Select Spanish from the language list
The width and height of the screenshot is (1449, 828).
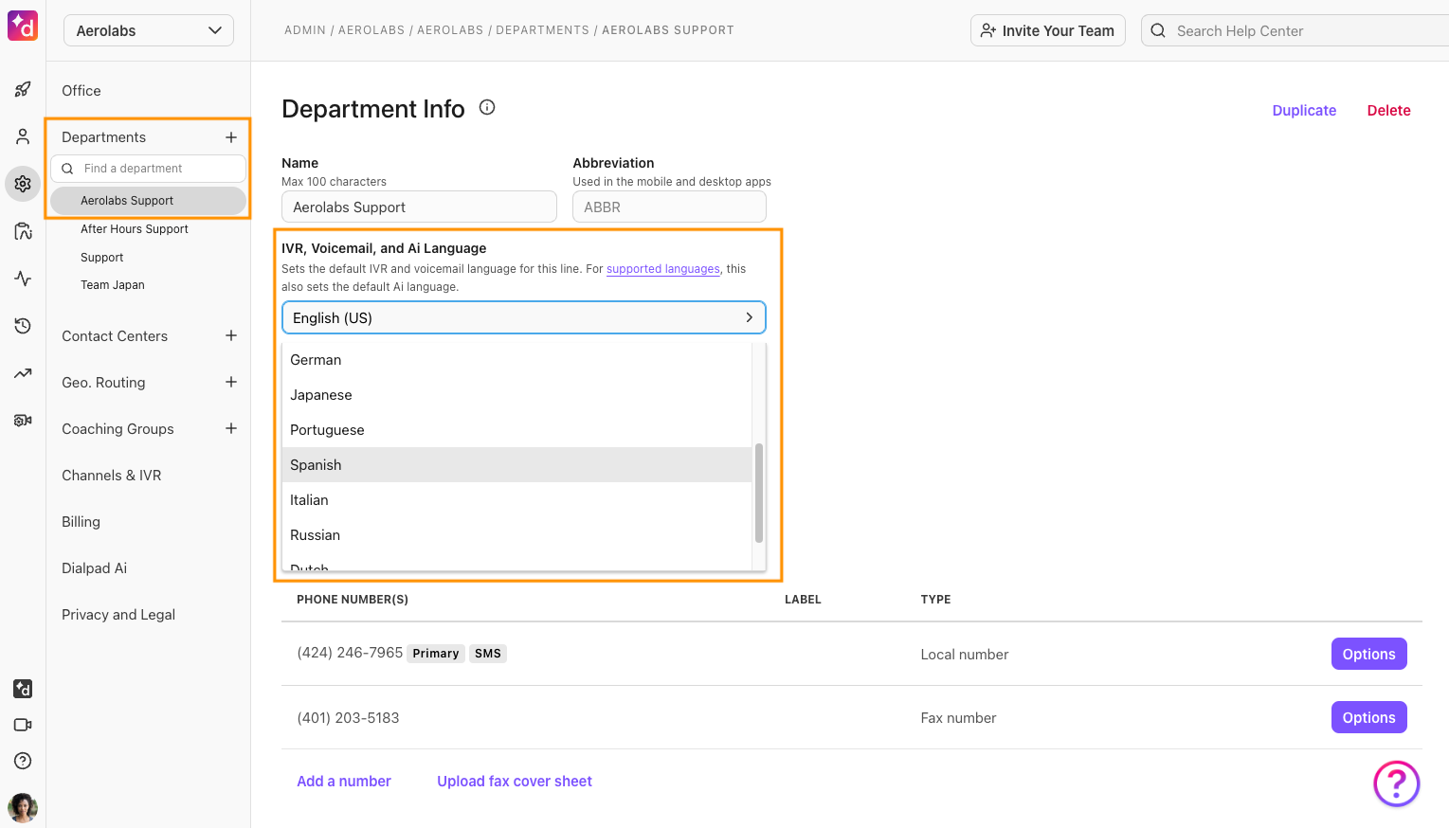click(516, 465)
